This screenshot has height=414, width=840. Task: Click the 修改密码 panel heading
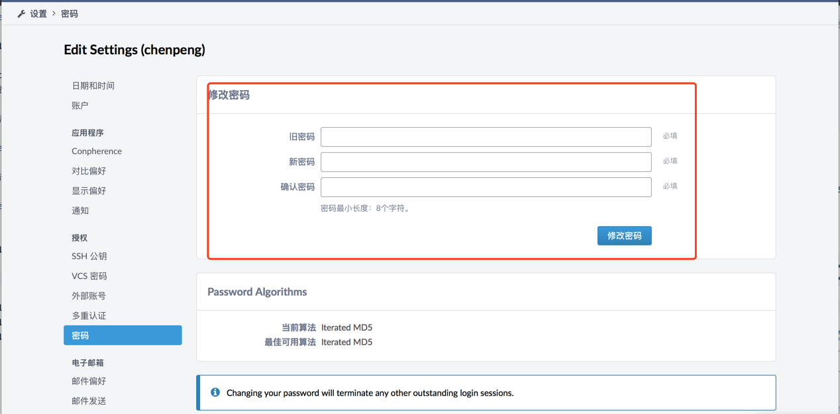coord(229,95)
